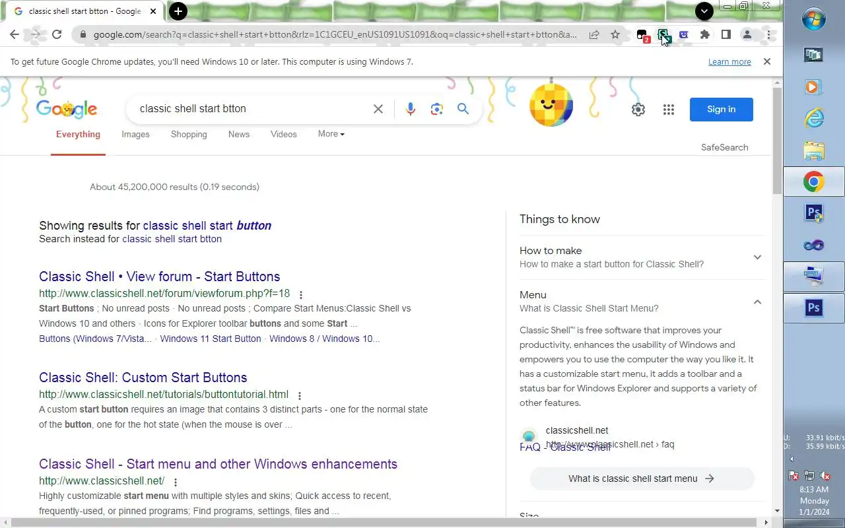The width and height of the screenshot is (845, 528).
Task: Reload the Google results page
Action: pyautogui.click(x=57, y=34)
